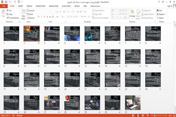Click the New Slide button icon
176x117 pixels.
click(x=23, y=12)
